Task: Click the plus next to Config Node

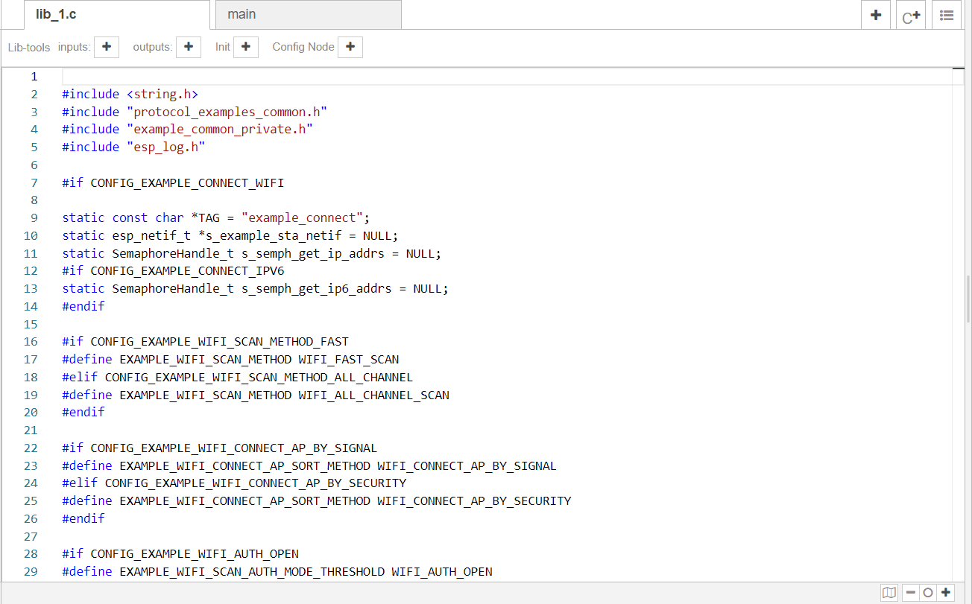Action: (350, 47)
